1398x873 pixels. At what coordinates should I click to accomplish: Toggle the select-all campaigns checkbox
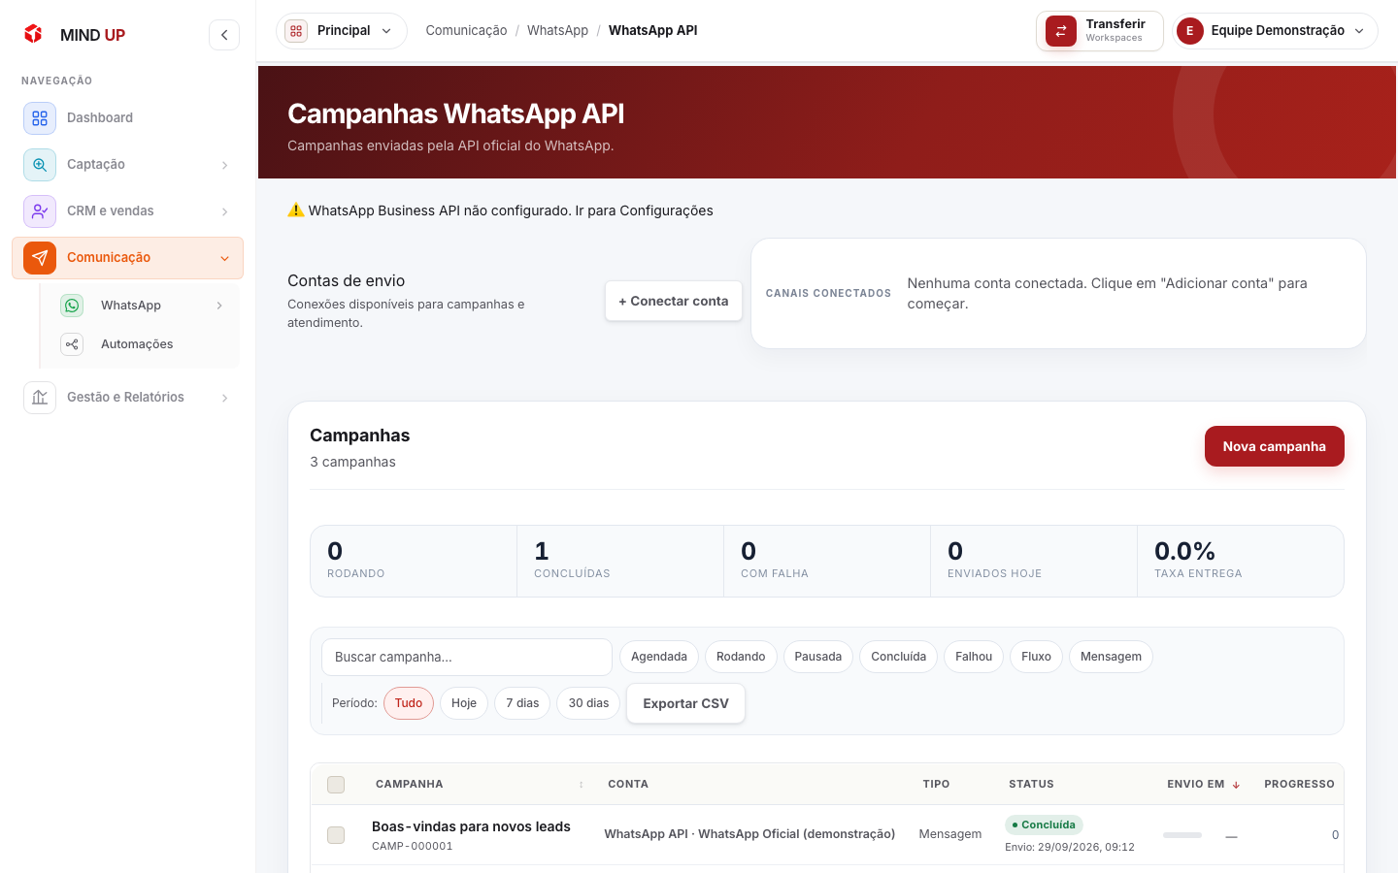point(336,785)
